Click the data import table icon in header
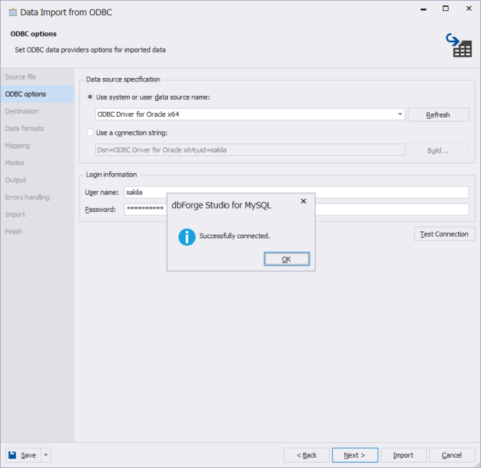Viewport: 481px width, 468px height. coord(459,45)
